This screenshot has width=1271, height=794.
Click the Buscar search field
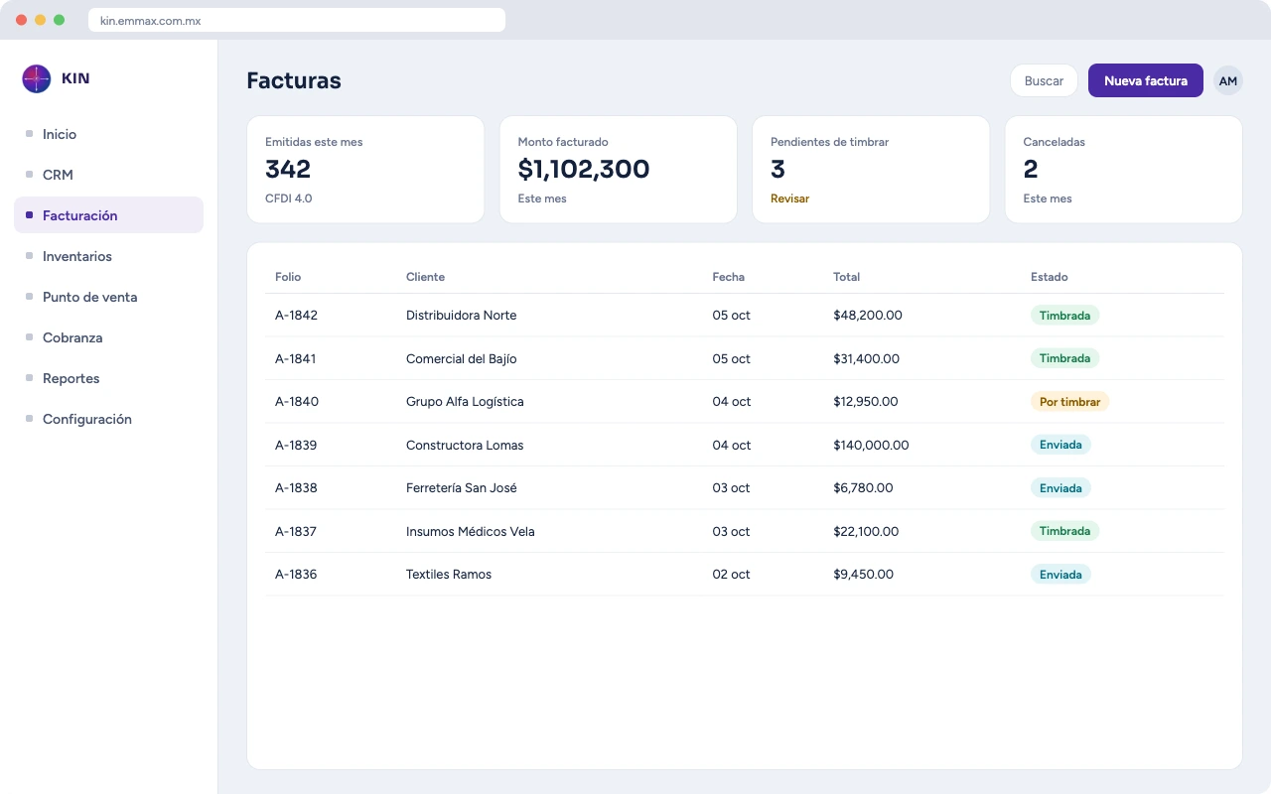1044,80
